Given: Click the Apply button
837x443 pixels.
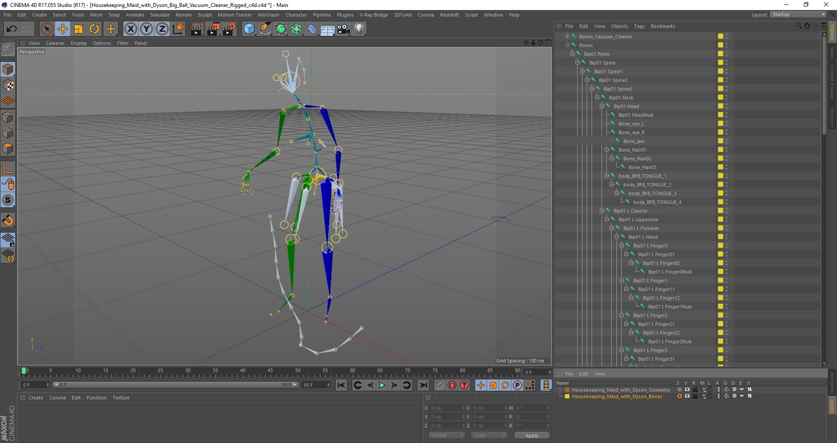Looking at the screenshot, I should [532, 436].
